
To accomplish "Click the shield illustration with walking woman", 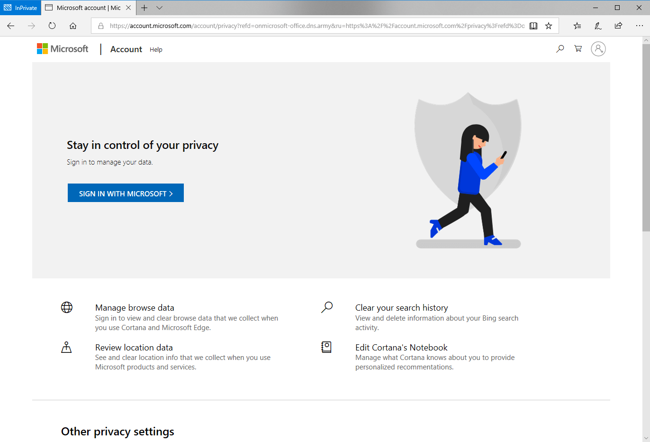I will click(x=468, y=170).
